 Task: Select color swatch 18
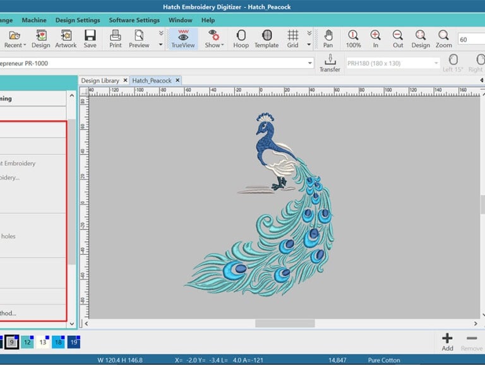click(x=58, y=342)
